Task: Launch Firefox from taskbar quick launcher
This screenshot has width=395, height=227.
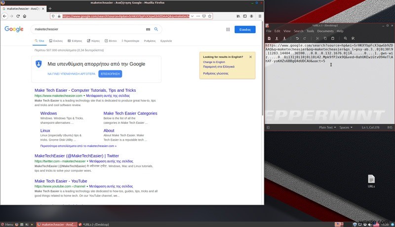Action: coord(17,225)
